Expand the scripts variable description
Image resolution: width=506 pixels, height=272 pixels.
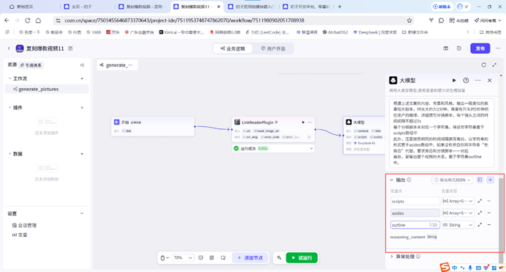(480, 201)
